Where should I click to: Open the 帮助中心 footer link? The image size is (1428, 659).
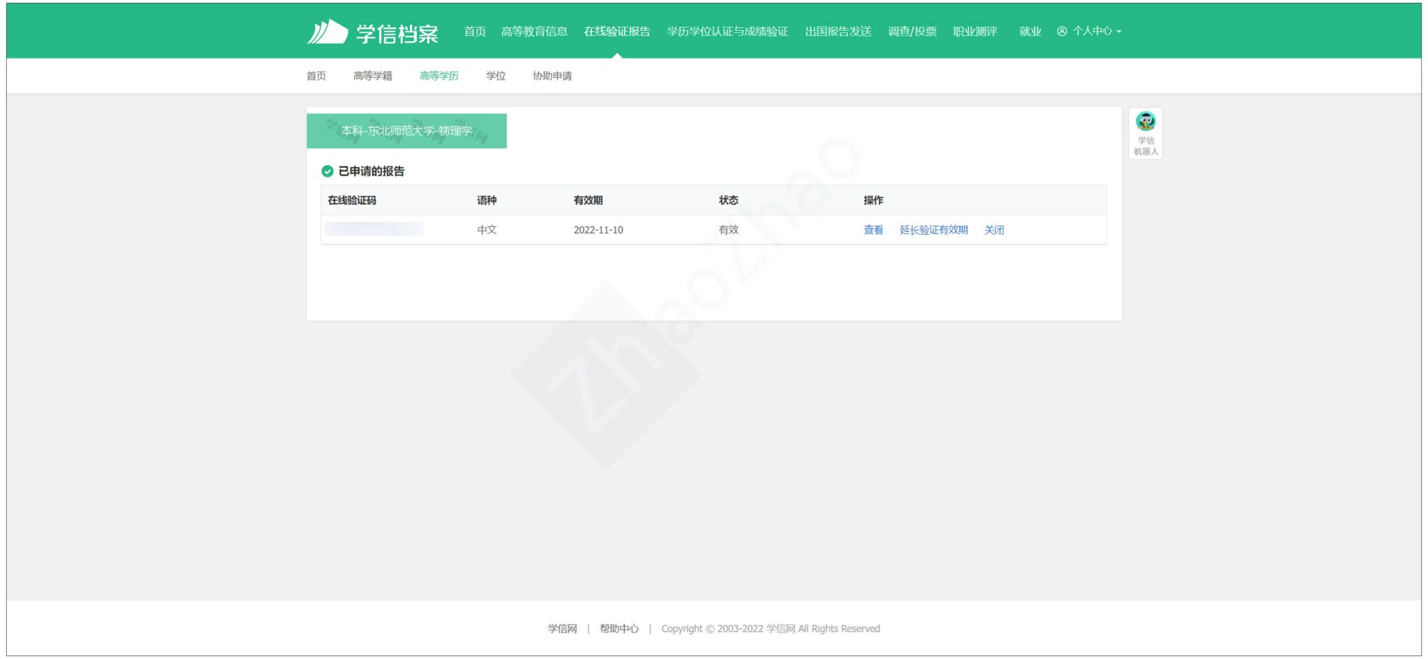point(619,628)
